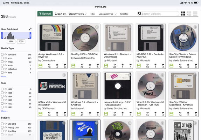Screen dimensions: 201x140
Task: Click software floppy icon on Amiga Workbench card
Action: (x=40, y=66)
